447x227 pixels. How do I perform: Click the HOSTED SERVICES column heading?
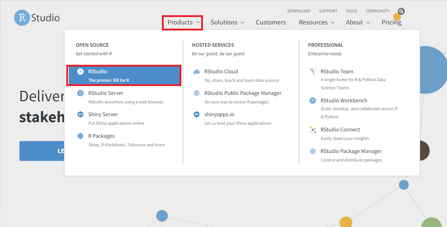coord(213,45)
